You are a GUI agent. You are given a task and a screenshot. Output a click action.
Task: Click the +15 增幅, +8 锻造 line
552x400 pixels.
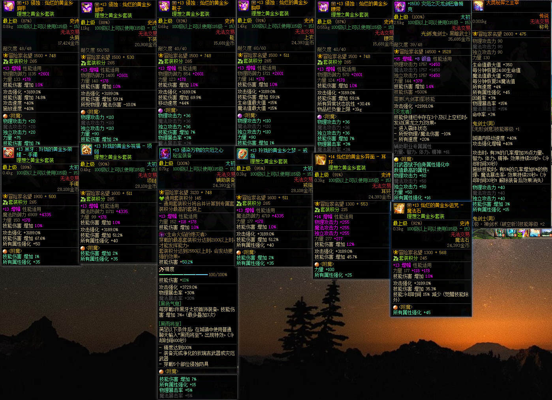pos(422,59)
